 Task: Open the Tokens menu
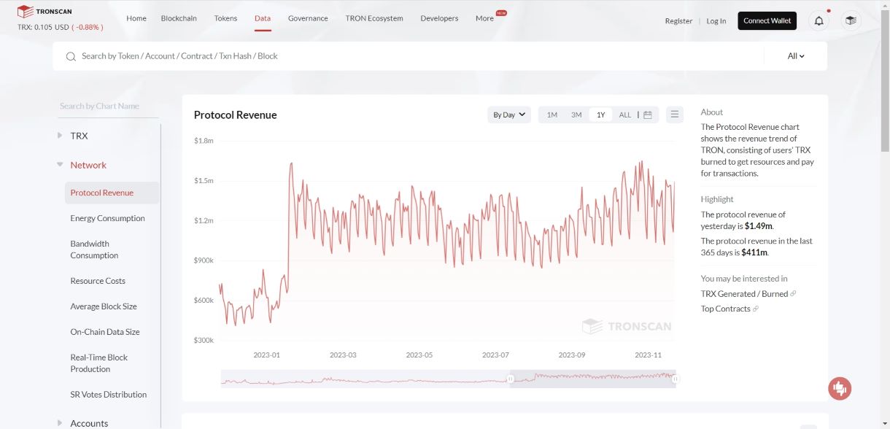225,18
